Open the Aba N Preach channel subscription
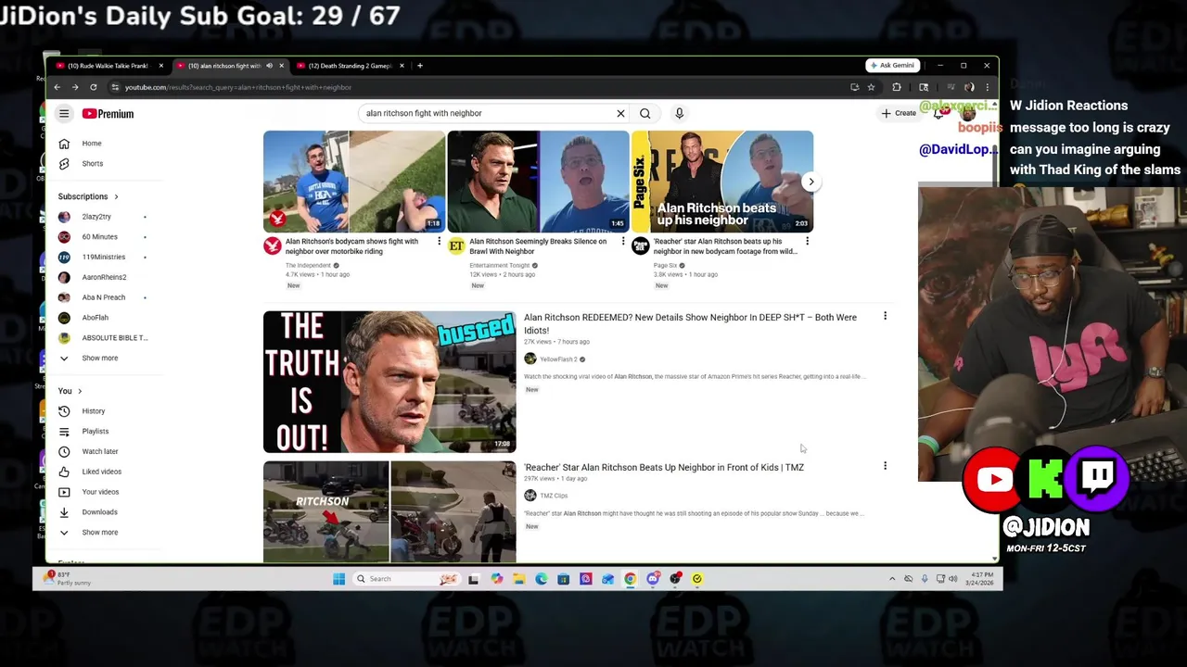The image size is (1187, 667). coord(102,297)
